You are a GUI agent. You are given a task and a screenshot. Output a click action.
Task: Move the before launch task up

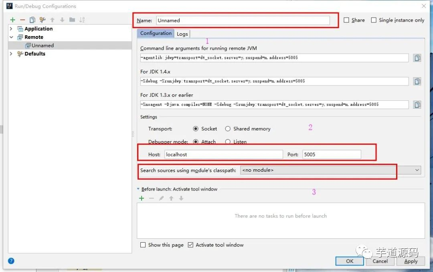pyautogui.click(x=171, y=198)
